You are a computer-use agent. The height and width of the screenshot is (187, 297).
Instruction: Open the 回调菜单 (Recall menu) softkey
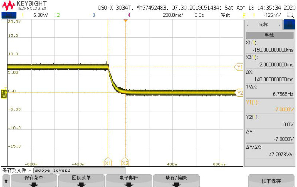click(81, 181)
